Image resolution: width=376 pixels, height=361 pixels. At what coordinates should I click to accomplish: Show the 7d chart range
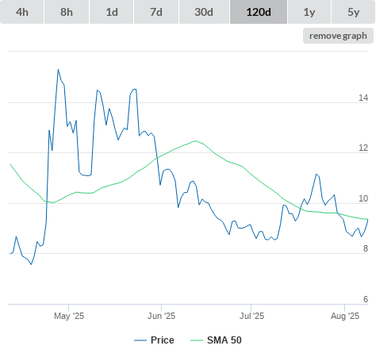(156, 12)
